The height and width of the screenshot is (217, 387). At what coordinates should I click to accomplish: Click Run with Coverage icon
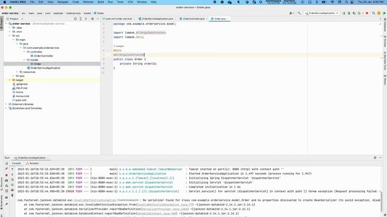[x=354, y=13]
